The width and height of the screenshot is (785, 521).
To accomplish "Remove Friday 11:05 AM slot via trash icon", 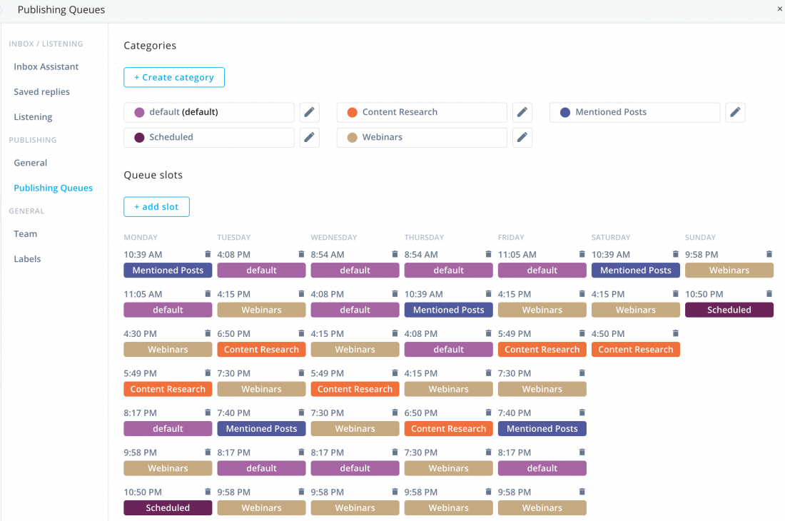I will click(582, 254).
